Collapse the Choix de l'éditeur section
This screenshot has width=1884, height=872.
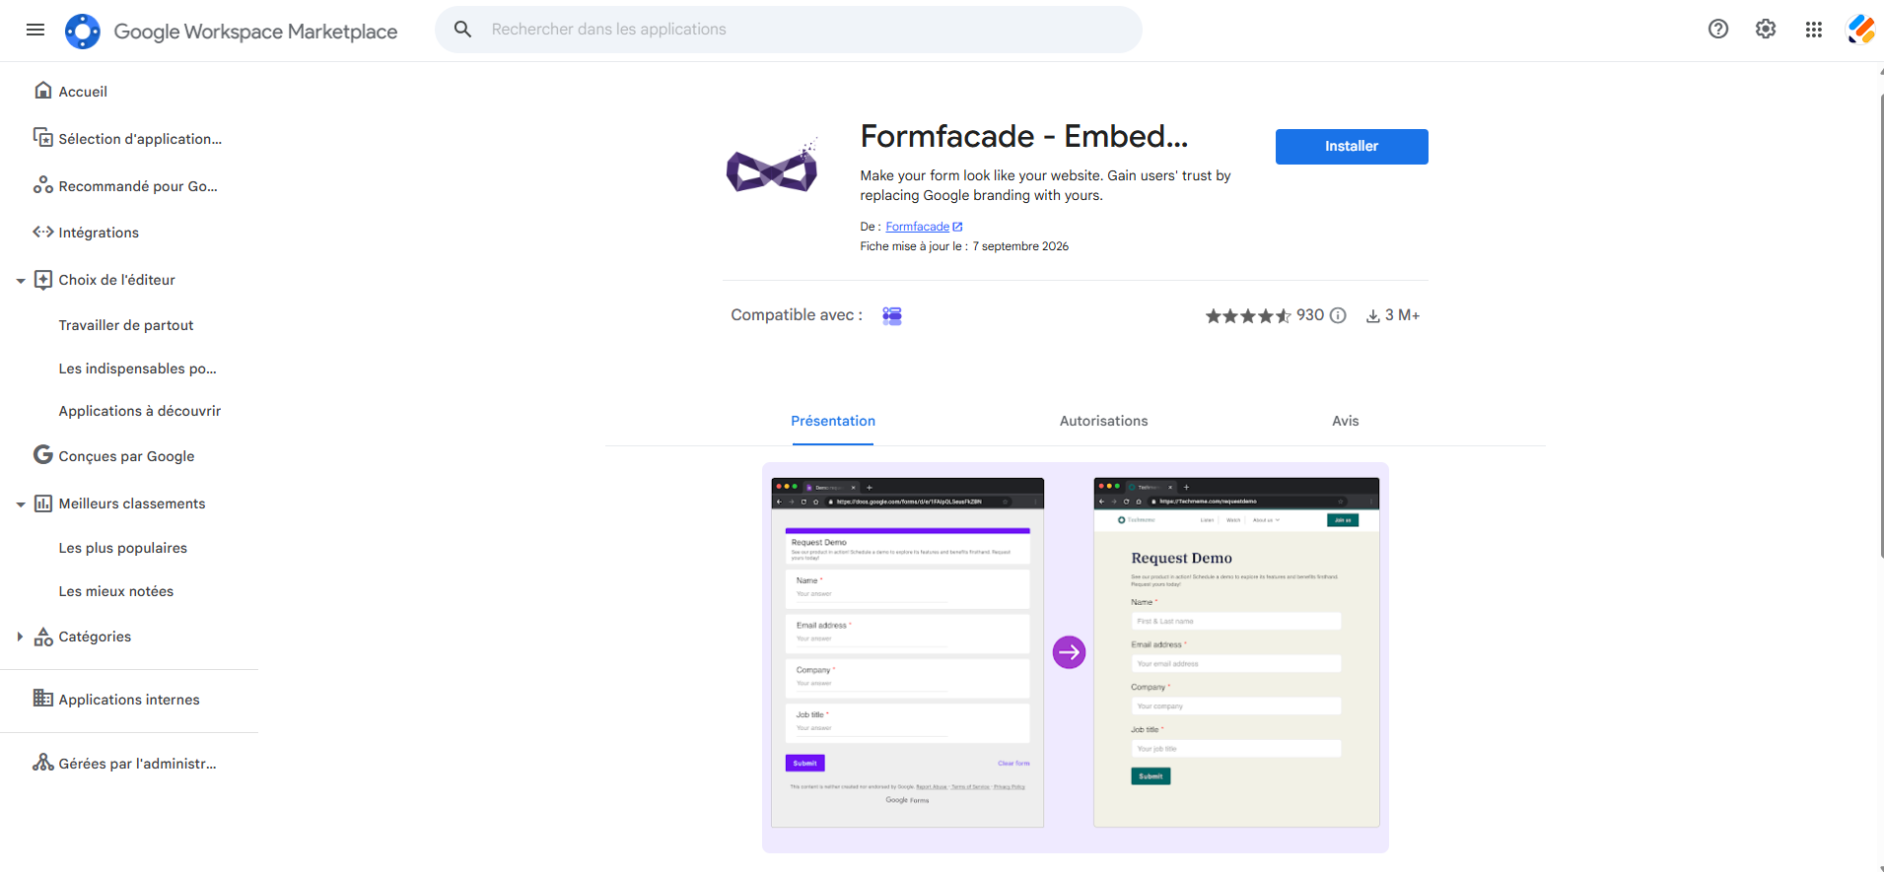[x=21, y=281]
